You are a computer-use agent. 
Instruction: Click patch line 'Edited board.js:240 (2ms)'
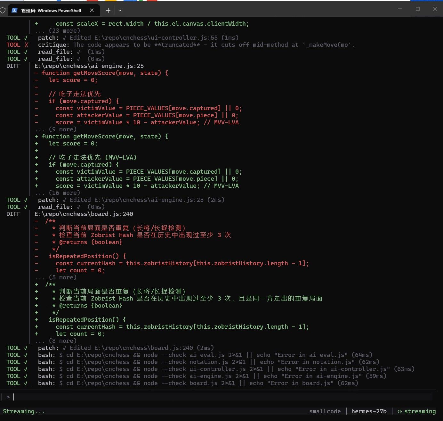coord(126,348)
